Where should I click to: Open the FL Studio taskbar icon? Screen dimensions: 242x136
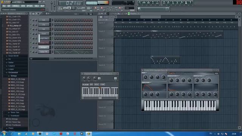point(88,134)
